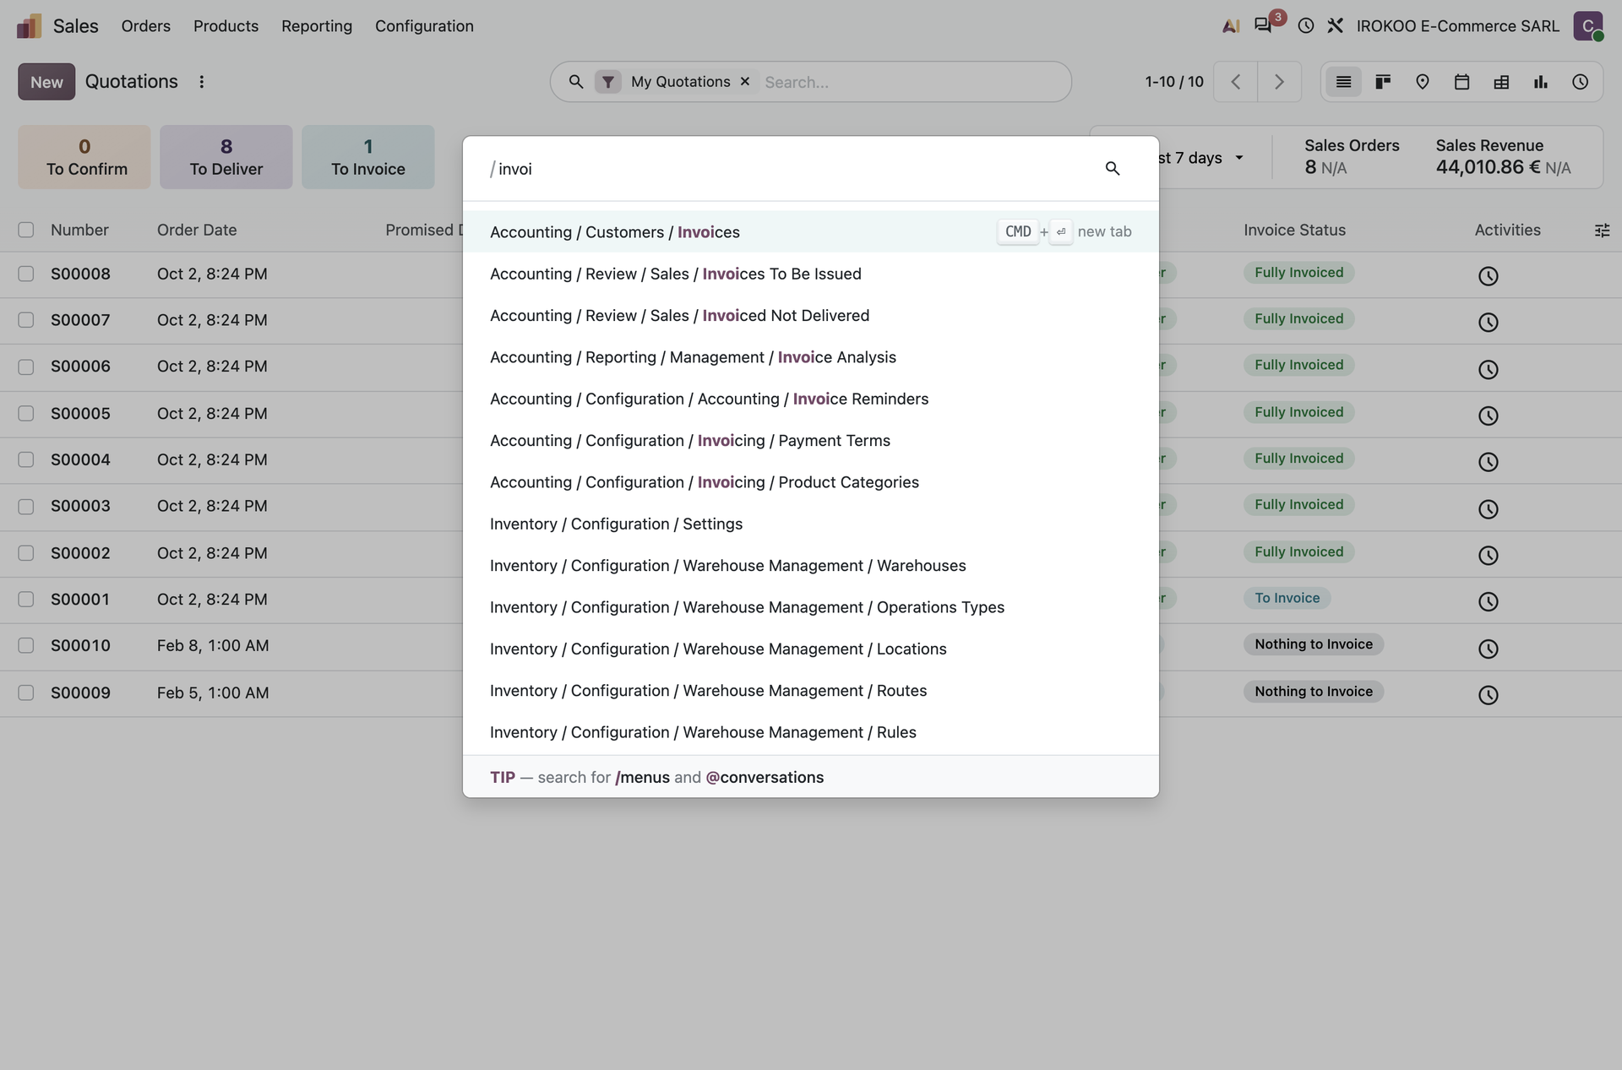Viewport: 1622px width, 1070px height.
Task: Open the activity clock for order S00009
Action: click(1489, 695)
